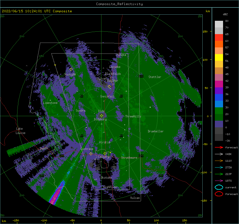Click the yellow station marker below Cochrane
This screenshot has height=224, width=239.
91,154
